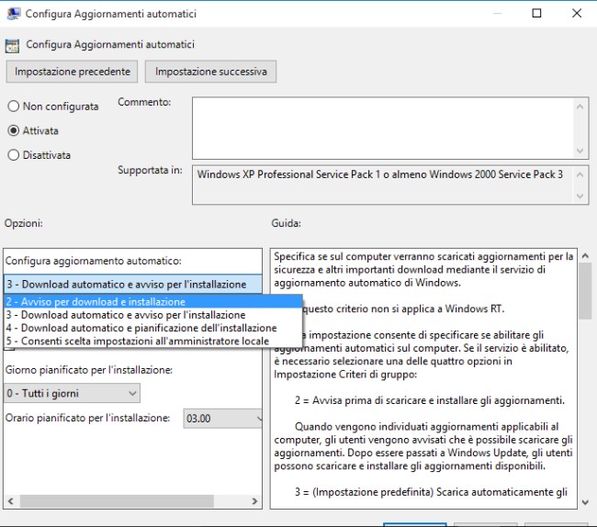Viewport: 597px width, 527px height.
Task: Click the title bar policy icon
Action: tap(14, 14)
